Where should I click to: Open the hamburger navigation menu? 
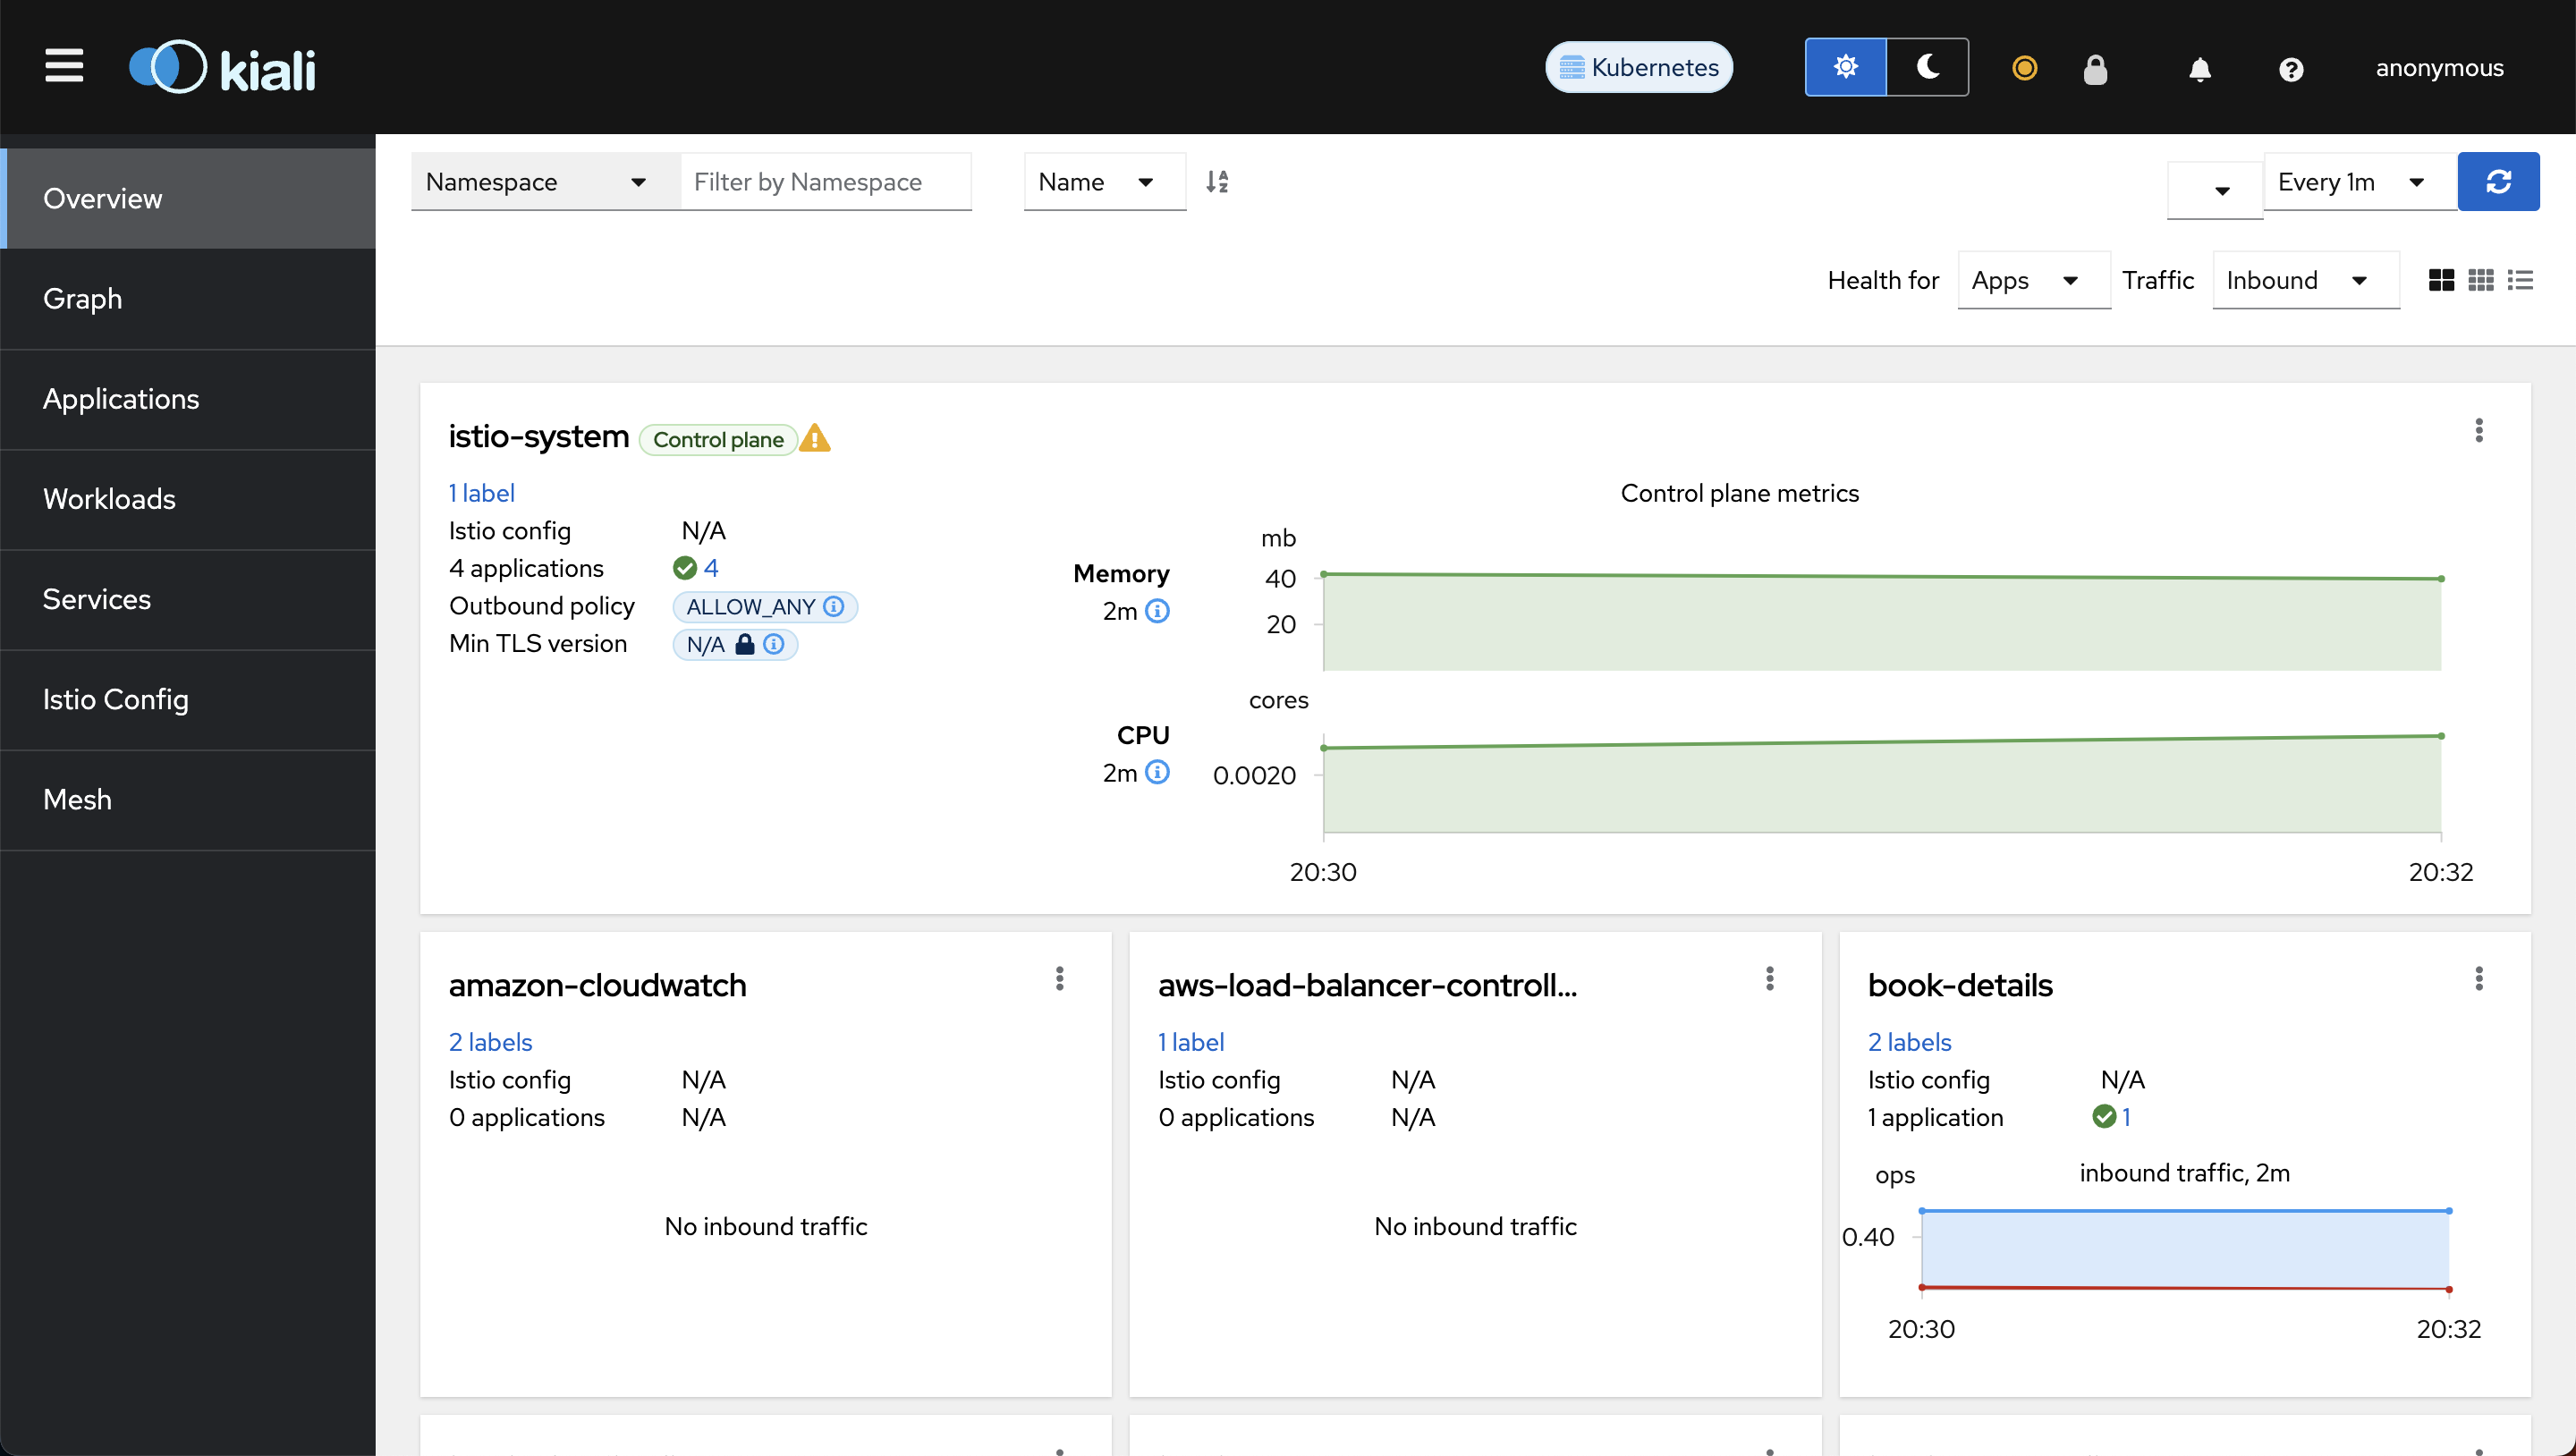point(64,67)
